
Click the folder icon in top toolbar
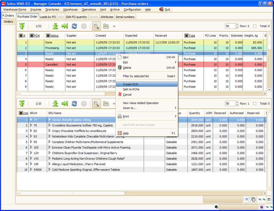106,26
